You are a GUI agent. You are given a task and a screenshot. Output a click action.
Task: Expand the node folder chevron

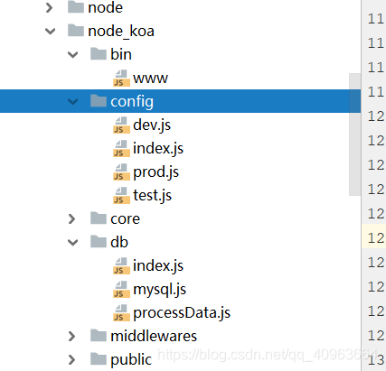click(50, 7)
